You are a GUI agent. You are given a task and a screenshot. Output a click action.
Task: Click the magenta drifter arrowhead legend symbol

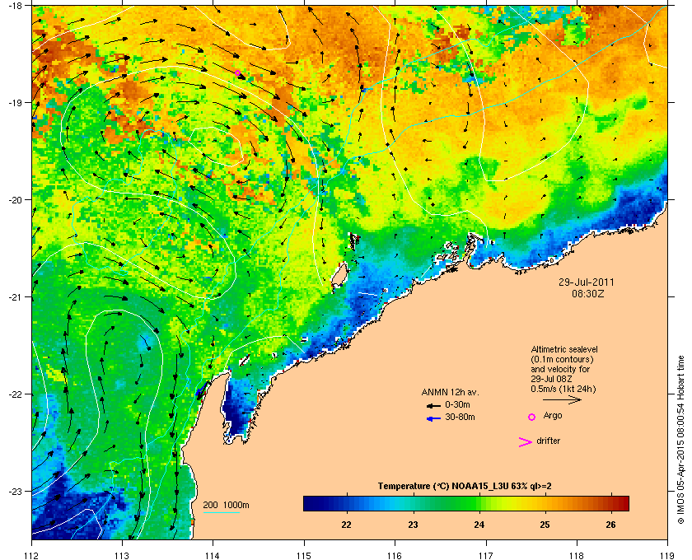pos(526,442)
